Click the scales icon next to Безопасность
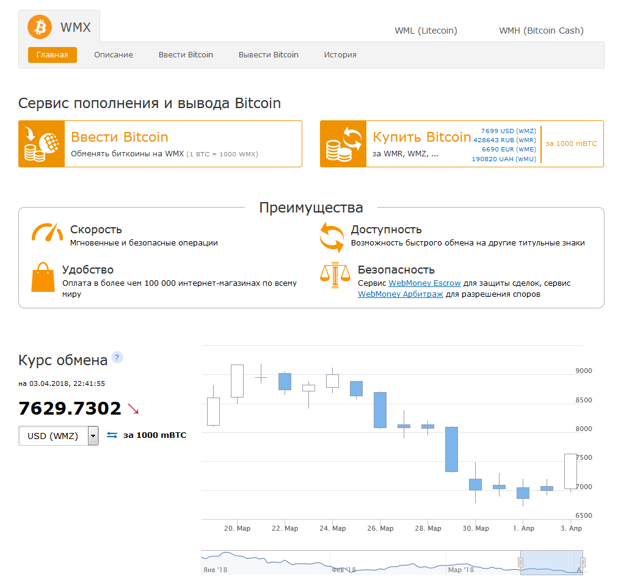 pyautogui.click(x=335, y=275)
